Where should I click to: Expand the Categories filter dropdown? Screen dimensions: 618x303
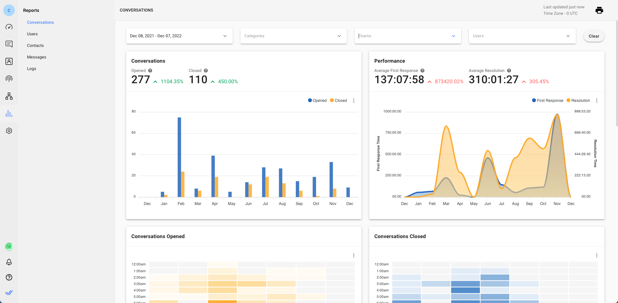point(294,36)
